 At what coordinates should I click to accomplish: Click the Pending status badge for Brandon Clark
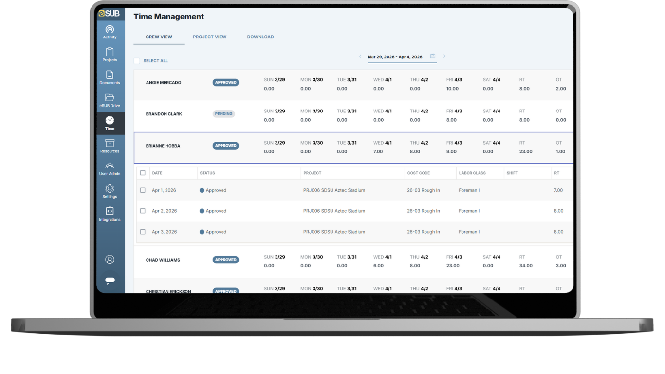223,113
